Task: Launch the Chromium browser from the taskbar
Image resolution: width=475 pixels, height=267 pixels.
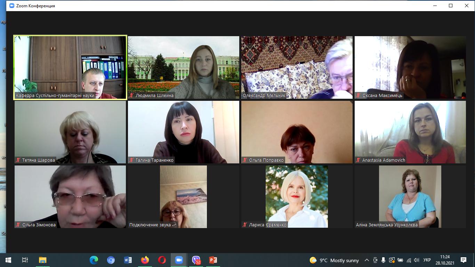Action: pos(111,260)
